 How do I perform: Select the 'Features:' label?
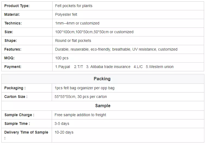coord(13,49)
